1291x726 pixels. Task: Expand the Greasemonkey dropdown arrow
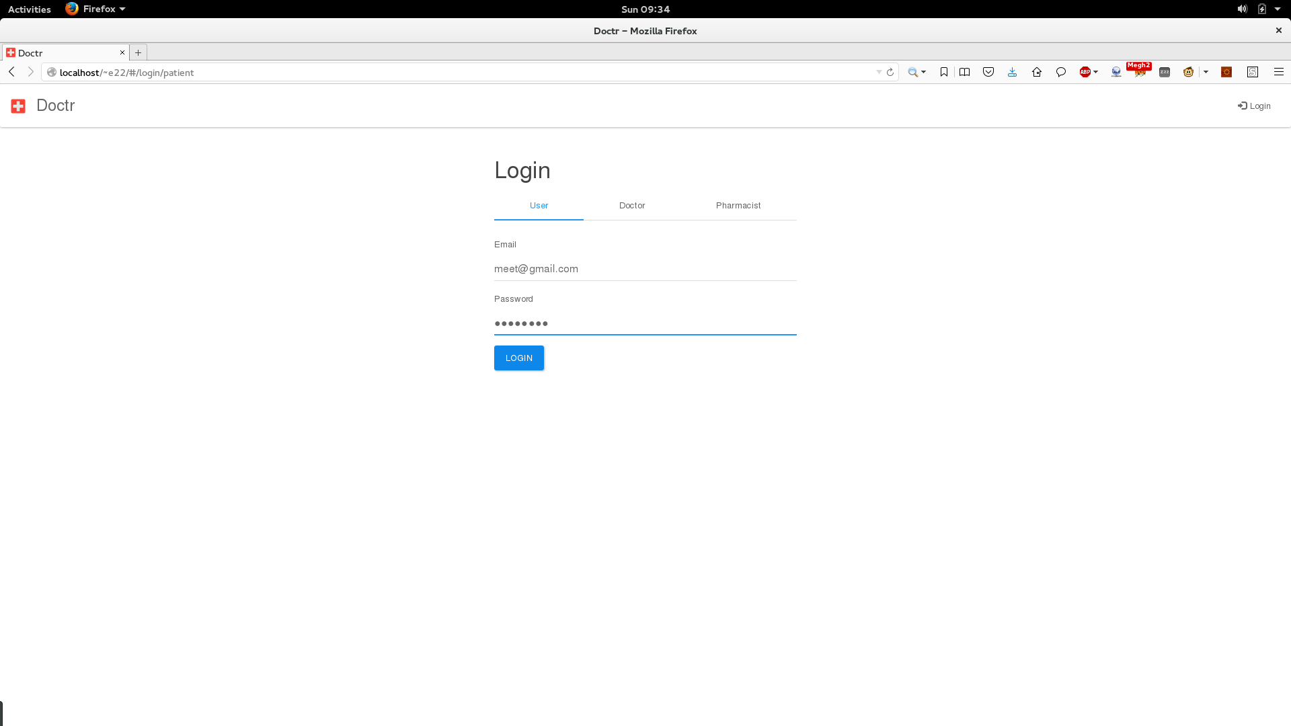[x=1206, y=72]
